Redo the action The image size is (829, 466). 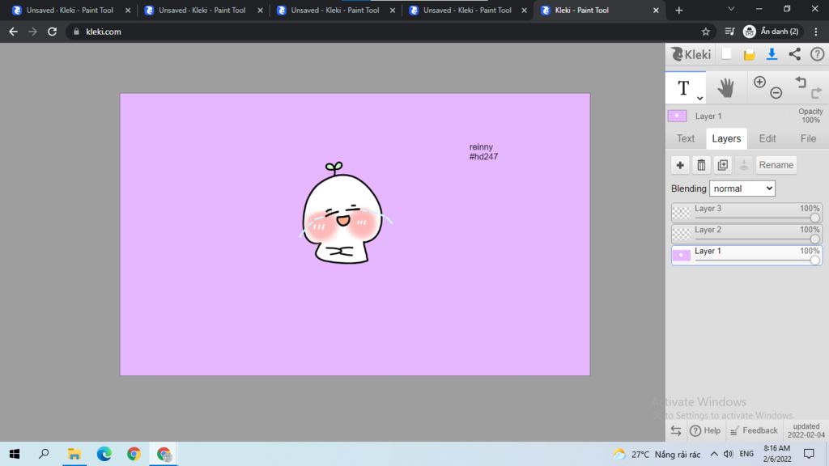(x=816, y=93)
